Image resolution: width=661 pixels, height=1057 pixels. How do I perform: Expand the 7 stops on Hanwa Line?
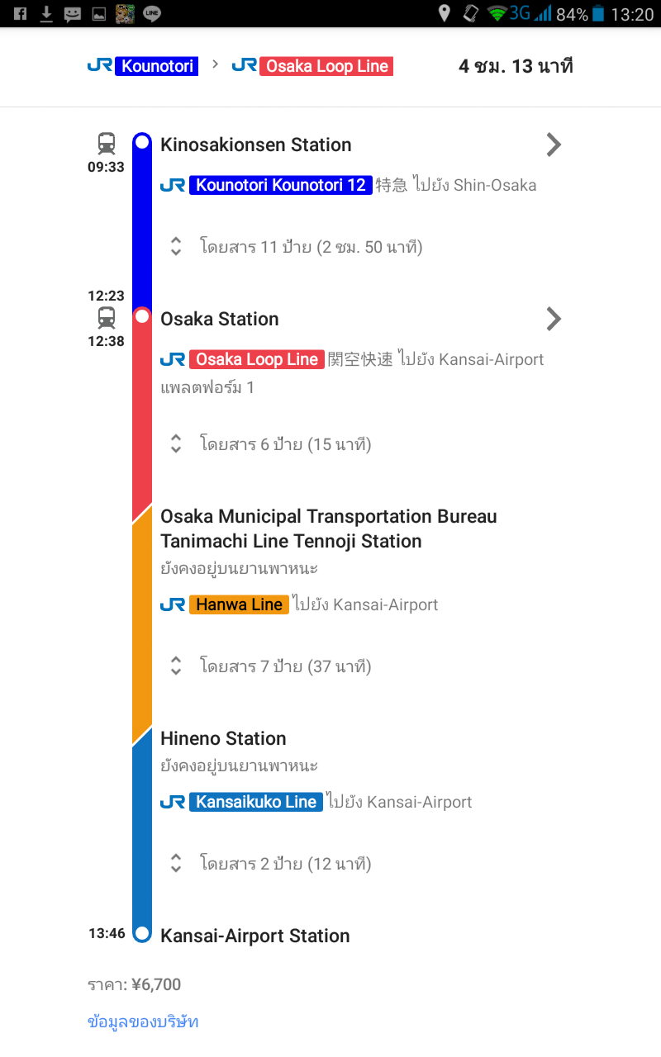270,666
